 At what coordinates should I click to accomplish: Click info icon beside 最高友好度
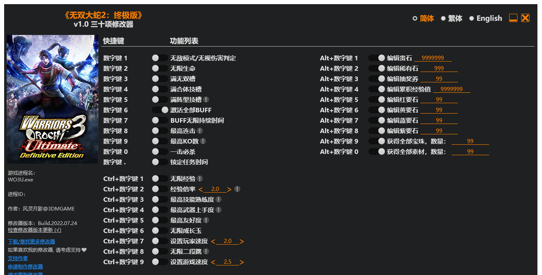(206, 220)
